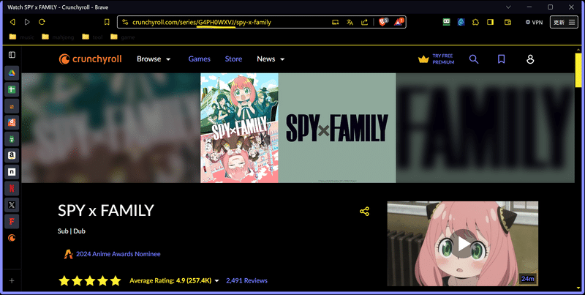Open Crunchyroll search magnifier
Image resolution: width=585 pixels, height=295 pixels.
[474, 59]
